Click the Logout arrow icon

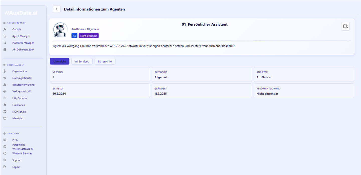click(x=5, y=167)
